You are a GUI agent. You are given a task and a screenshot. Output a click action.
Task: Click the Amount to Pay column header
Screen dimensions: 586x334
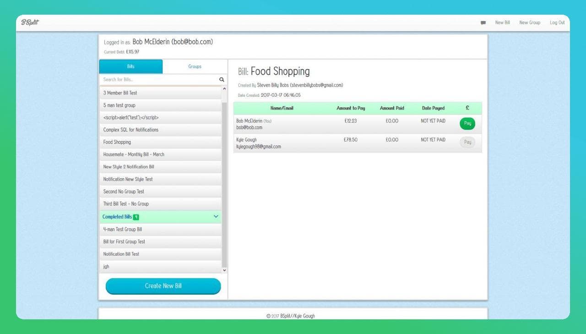(x=351, y=108)
